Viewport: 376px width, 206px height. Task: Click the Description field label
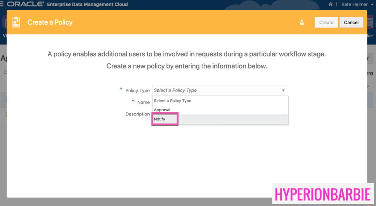[137, 114]
